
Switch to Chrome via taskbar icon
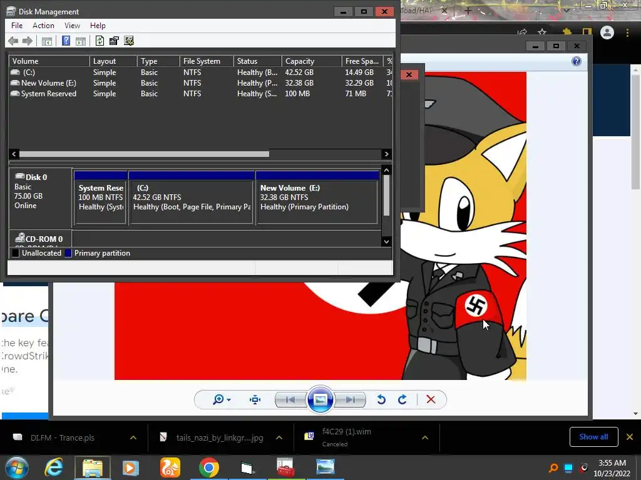[209, 467]
